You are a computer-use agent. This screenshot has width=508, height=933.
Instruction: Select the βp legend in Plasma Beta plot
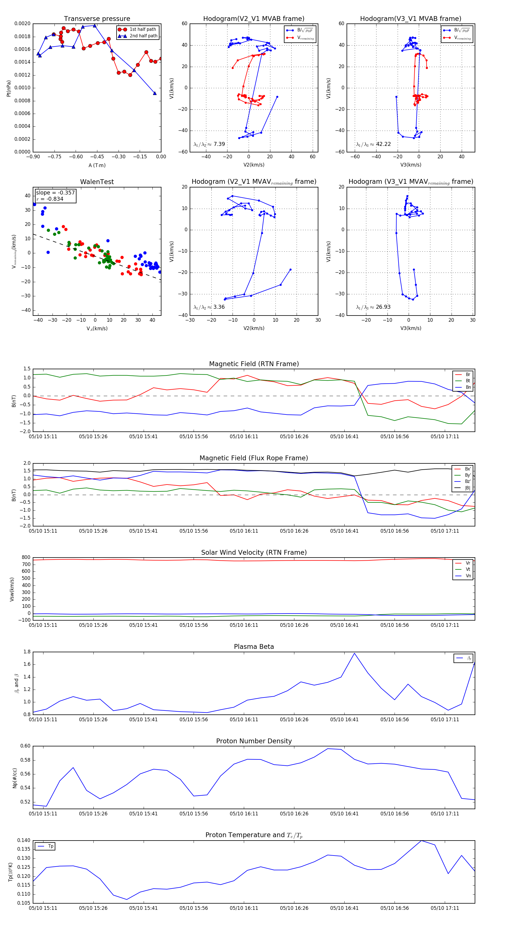(x=463, y=658)
